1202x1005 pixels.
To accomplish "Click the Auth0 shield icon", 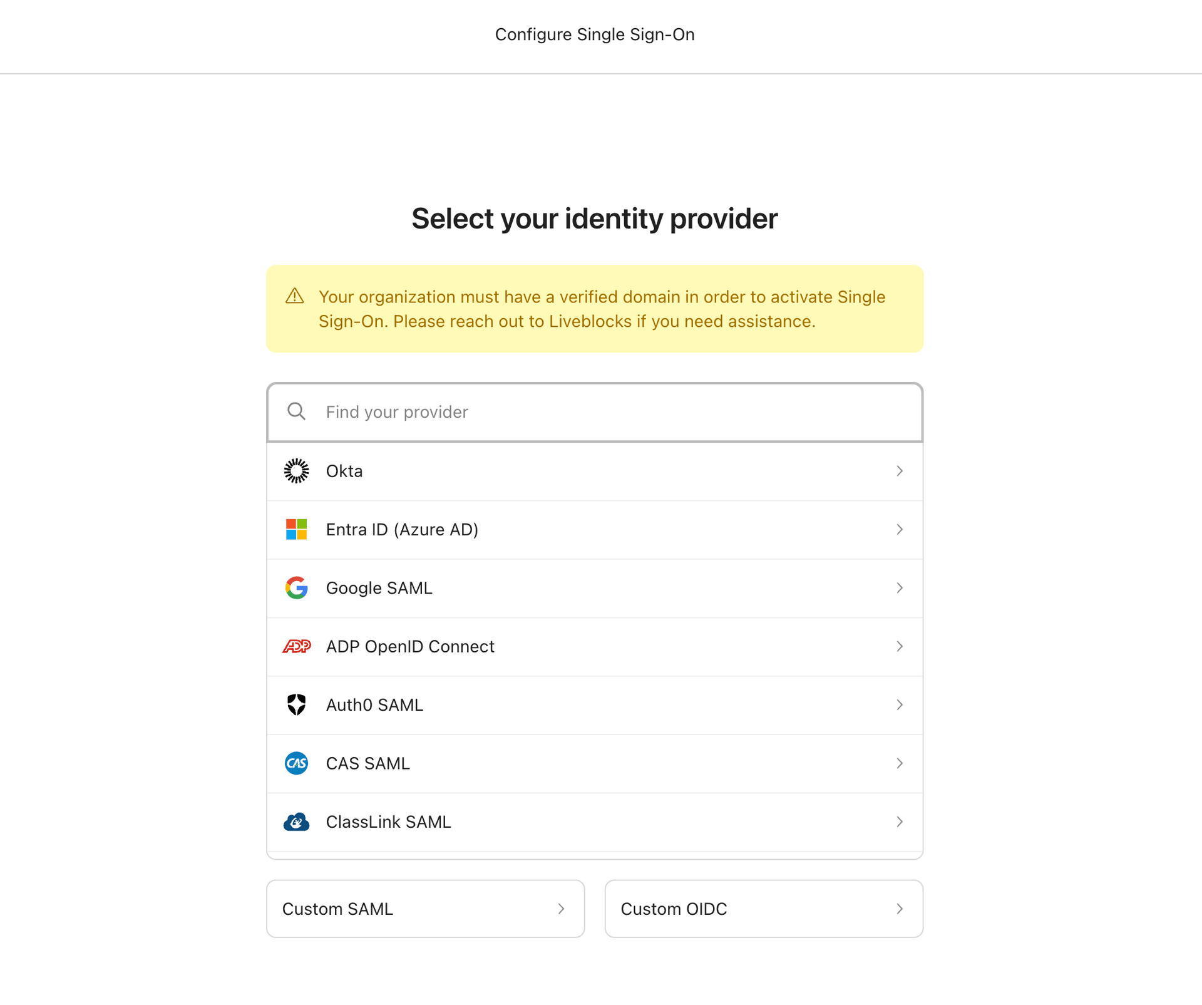I will 296,704.
